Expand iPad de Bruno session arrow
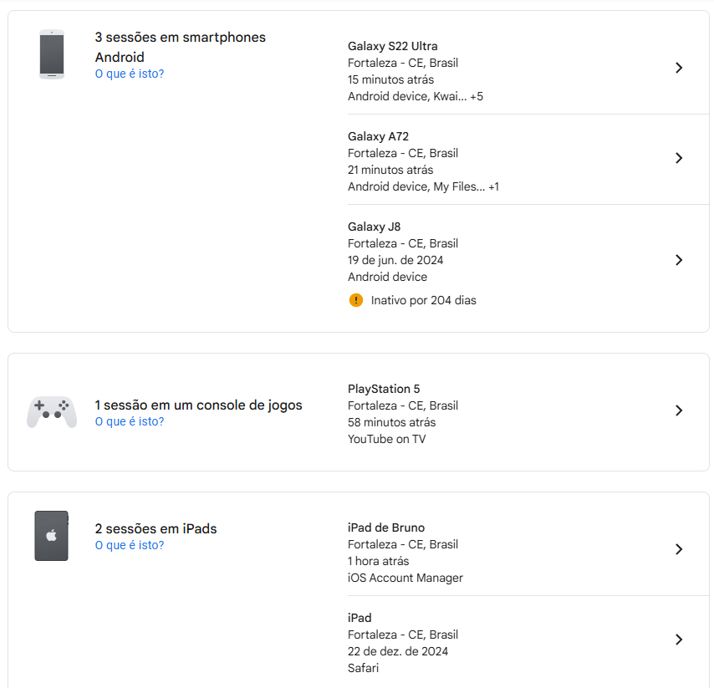Image resolution: width=714 pixels, height=688 pixels. pos(679,549)
